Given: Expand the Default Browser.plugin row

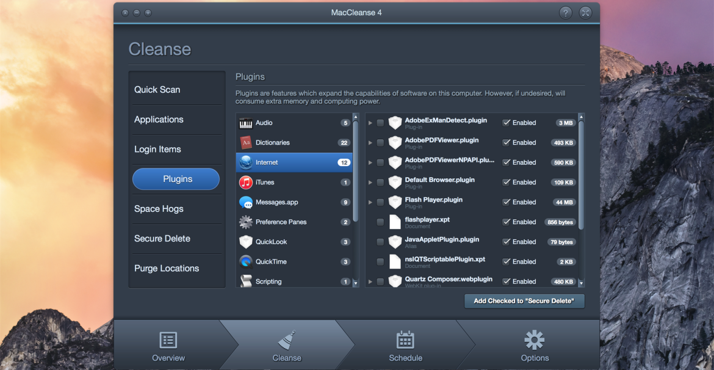Looking at the screenshot, I should pos(370,183).
